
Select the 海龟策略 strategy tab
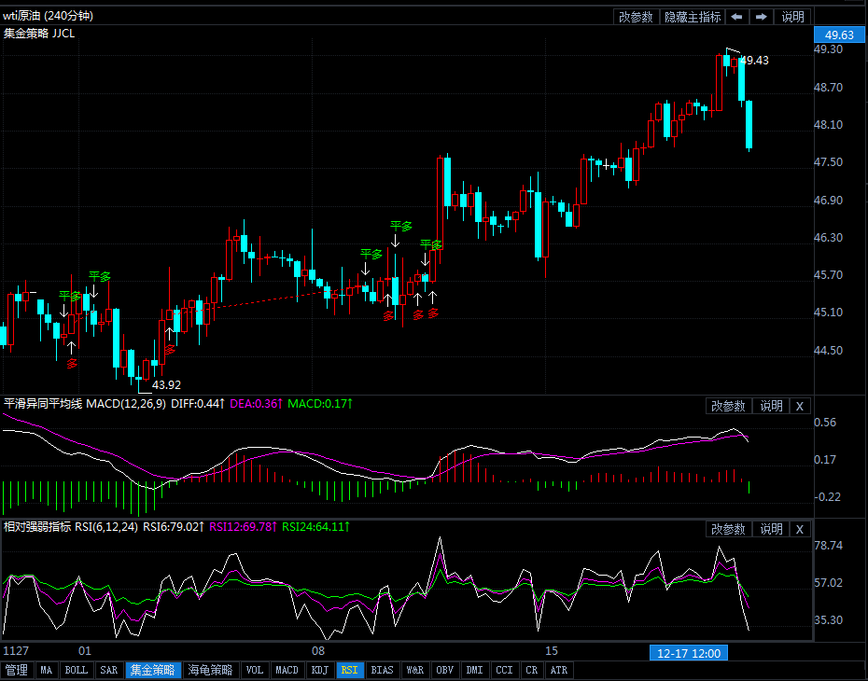(x=210, y=670)
